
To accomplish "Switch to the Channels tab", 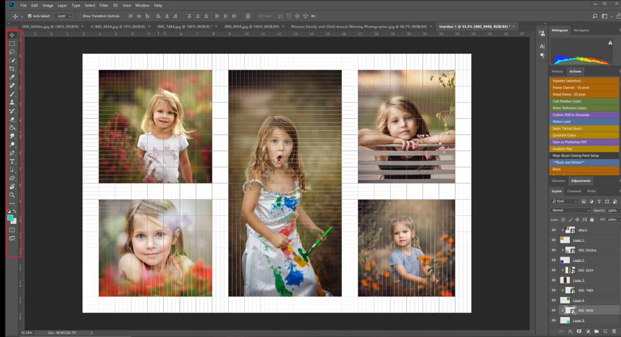I will pyautogui.click(x=574, y=191).
